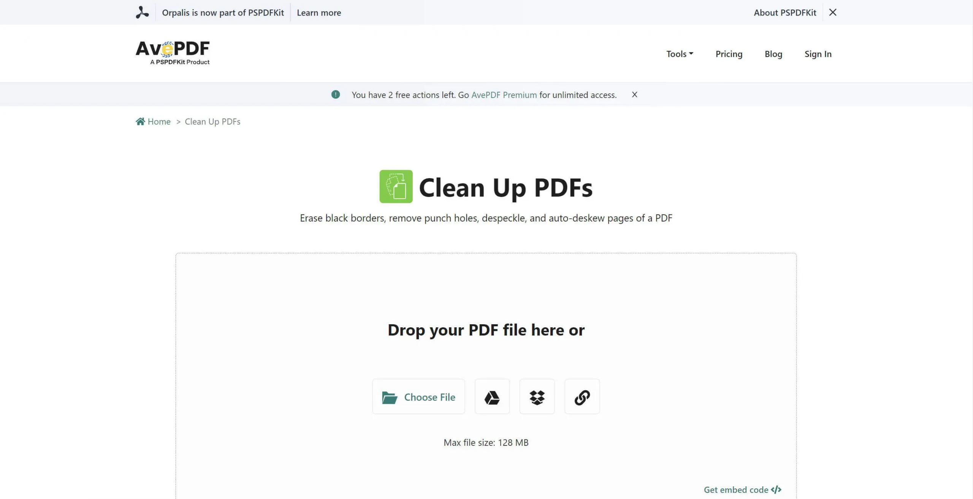Screen dimensions: 973x499
Task: Click the Clean Up PDFs tool icon
Action: (x=396, y=186)
